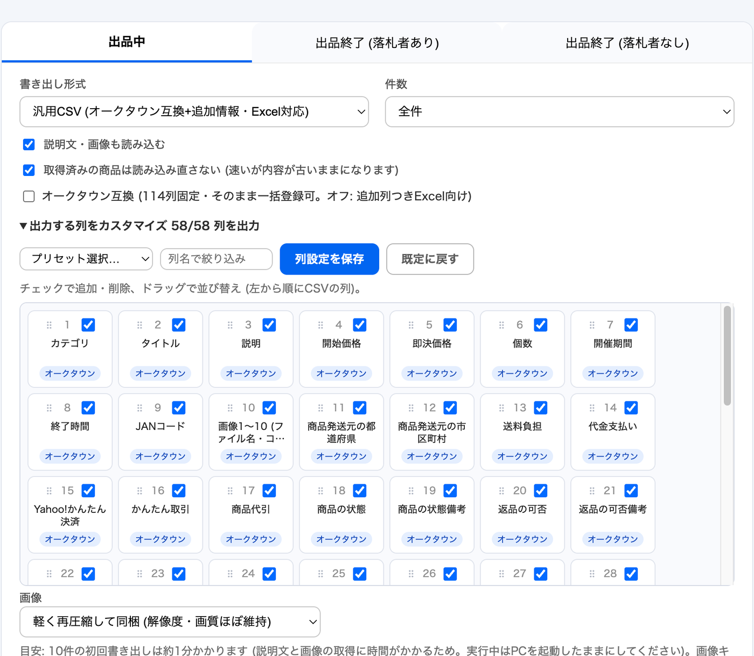Uncheck 取得済みの商品は読み込み直さない checkbox
The width and height of the screenshot is (754, 656).
[29, 170]
